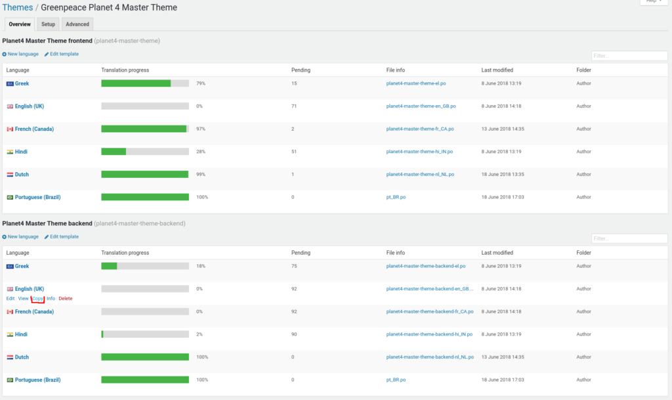Open French (Canada) in backend table
The width and height of the screenshot is (672, 400).
point(34,312)
